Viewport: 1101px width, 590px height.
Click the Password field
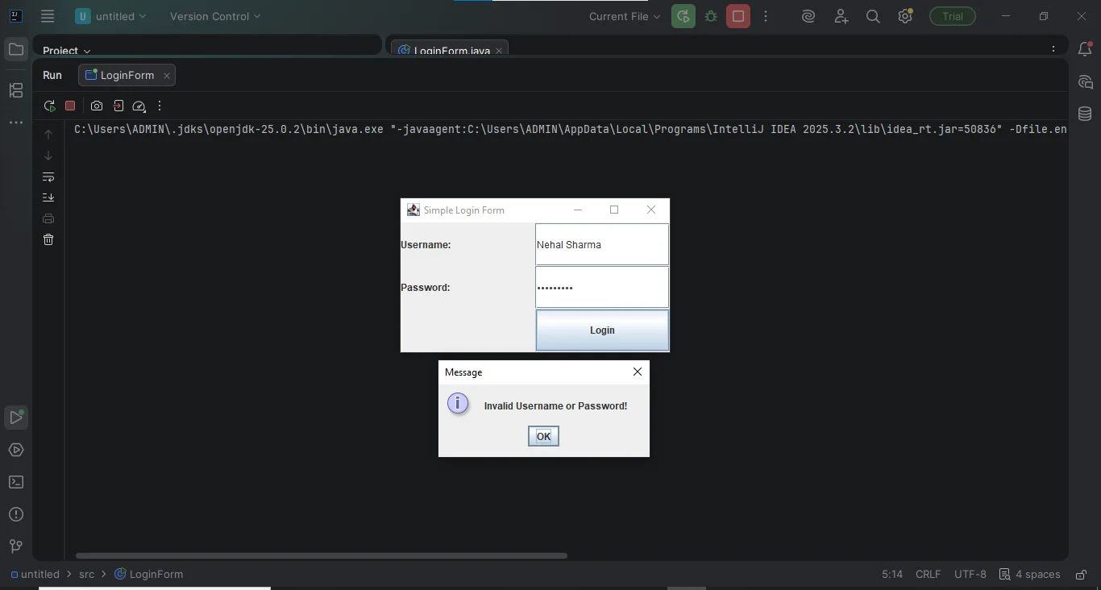click(602, 287)
